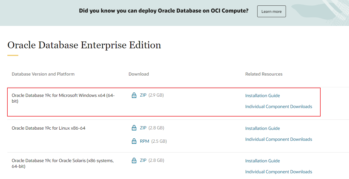349x179 pixels.
Task: Download the Windows x64 ZIP (2.9 GB)
Action: coord(143,95)
